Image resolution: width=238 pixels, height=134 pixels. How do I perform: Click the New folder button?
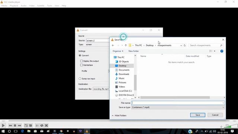[x=134, y=51]
